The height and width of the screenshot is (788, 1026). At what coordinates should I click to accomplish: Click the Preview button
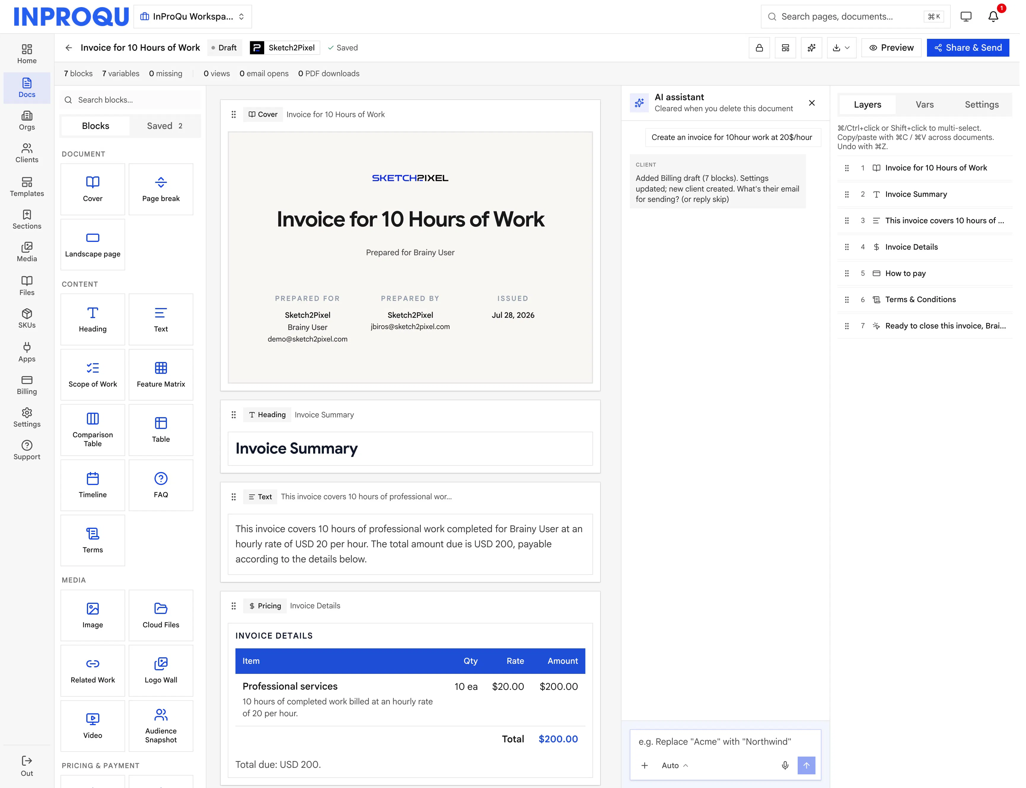(891, 48)
